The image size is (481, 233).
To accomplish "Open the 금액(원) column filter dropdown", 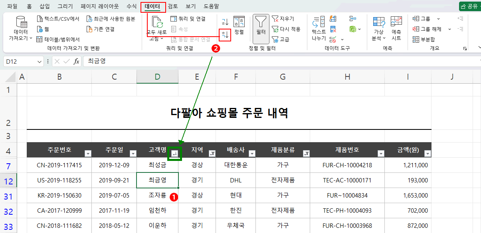I will coord(428,153).
